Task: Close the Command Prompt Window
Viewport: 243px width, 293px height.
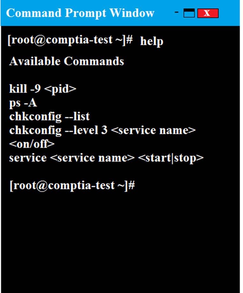Action: [x=208, y=13]
